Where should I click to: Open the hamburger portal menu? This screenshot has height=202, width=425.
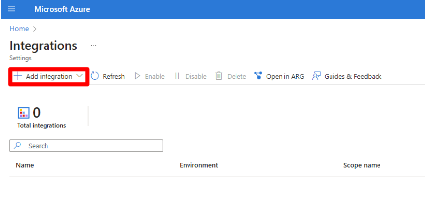click(12, 9)
